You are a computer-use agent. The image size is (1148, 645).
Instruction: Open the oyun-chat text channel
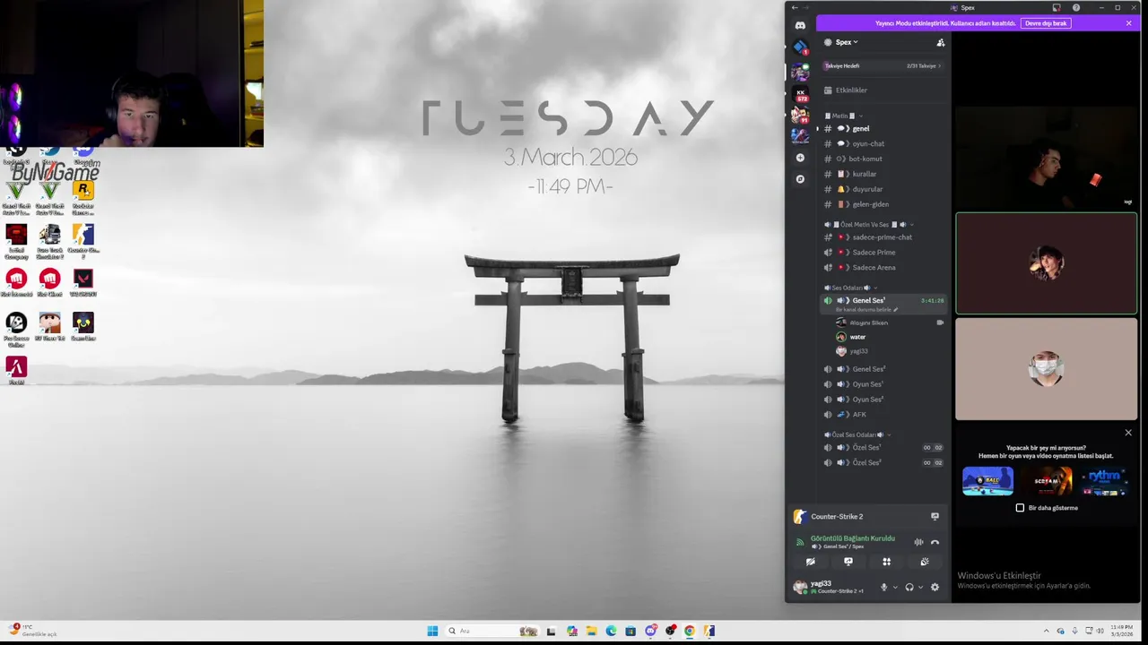[x=883, y=144]
